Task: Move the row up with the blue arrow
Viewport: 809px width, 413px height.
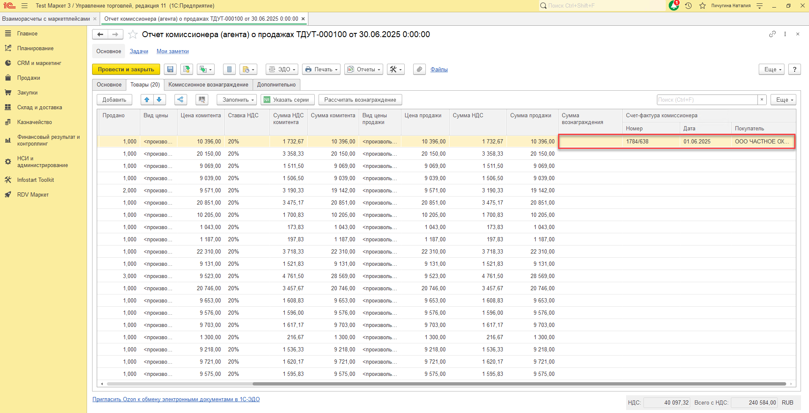Action: click(x=147, y=100)
